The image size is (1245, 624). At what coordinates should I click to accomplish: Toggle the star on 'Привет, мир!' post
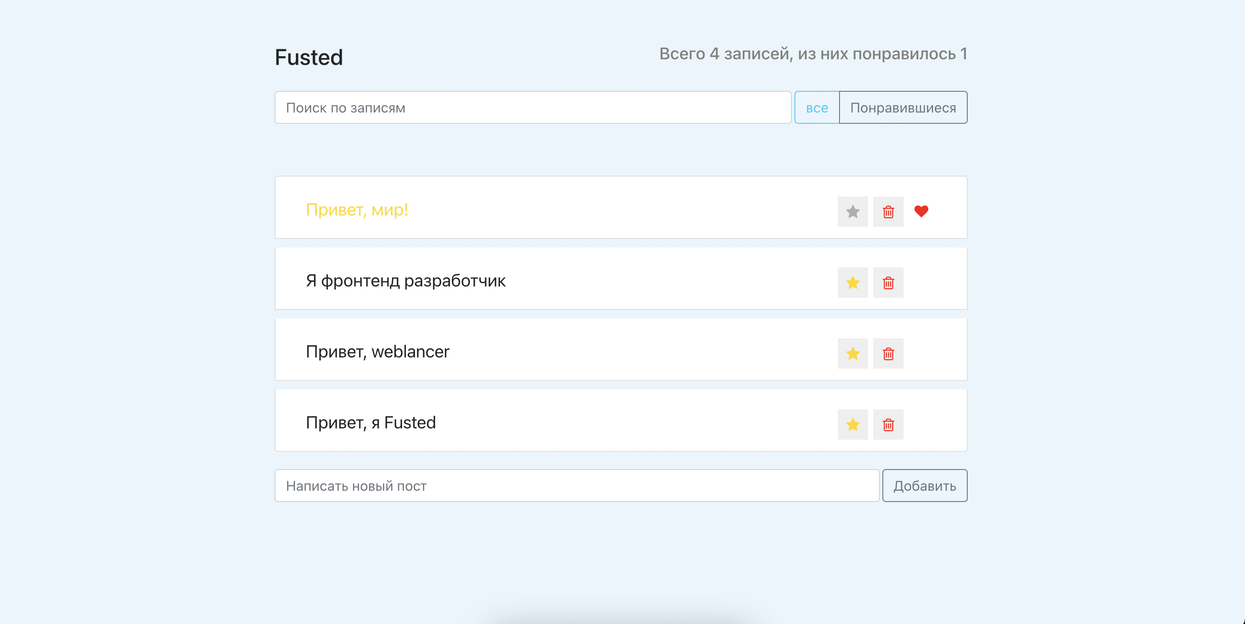pyautogui.click(x=853, y=212)
